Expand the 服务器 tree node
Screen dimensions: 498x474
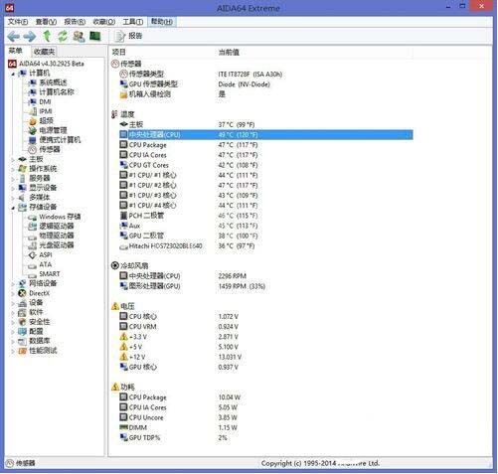coord(13,179)
